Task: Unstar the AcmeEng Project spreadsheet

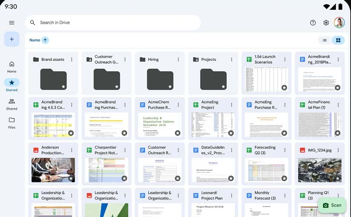Action: tap(231, 133)
